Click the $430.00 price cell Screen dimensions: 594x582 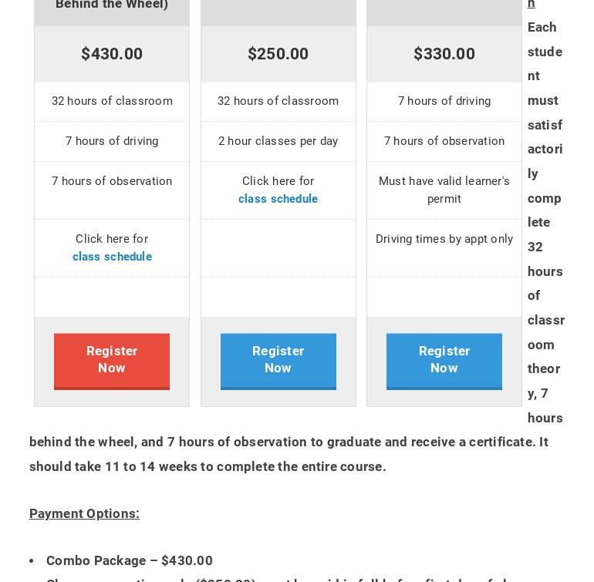click(112, 54)
